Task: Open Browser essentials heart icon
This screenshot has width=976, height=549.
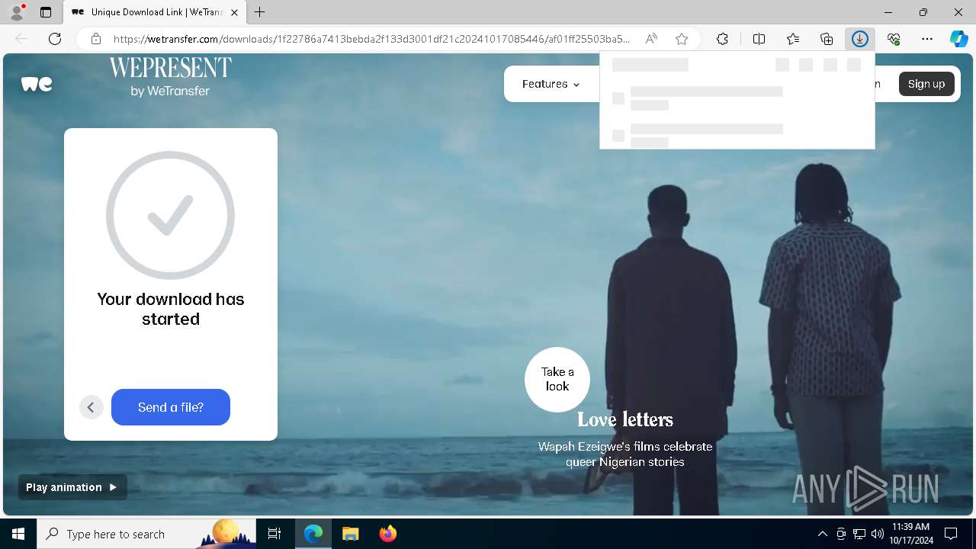Action: (x=894, y=39)
